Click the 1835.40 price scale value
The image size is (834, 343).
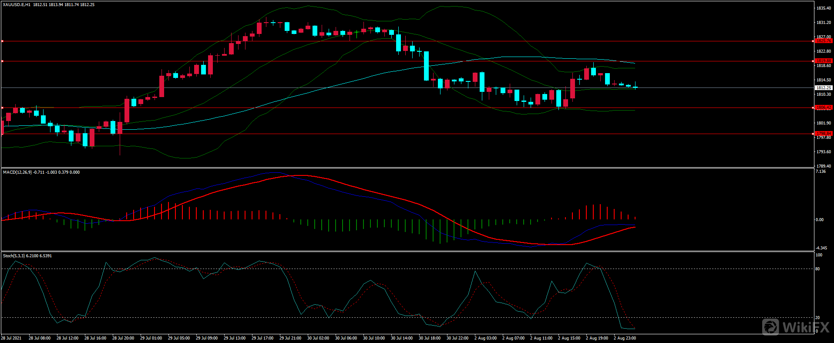click(824, 8)
